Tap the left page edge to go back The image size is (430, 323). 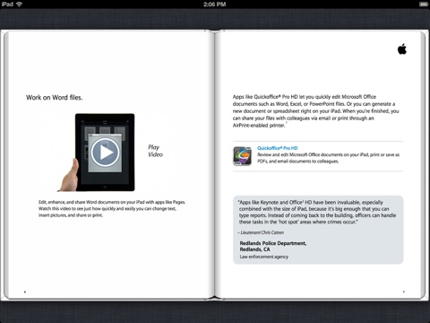[x=4, y=164]
